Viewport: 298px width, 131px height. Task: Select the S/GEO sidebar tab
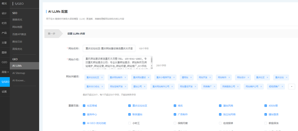coord(5,82)
